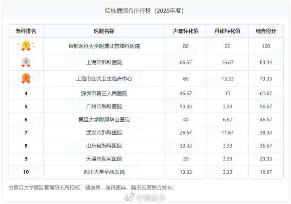This screenshot has width=291, height=204.
Task: Click total score 36.67
Action: click(266, 146)
